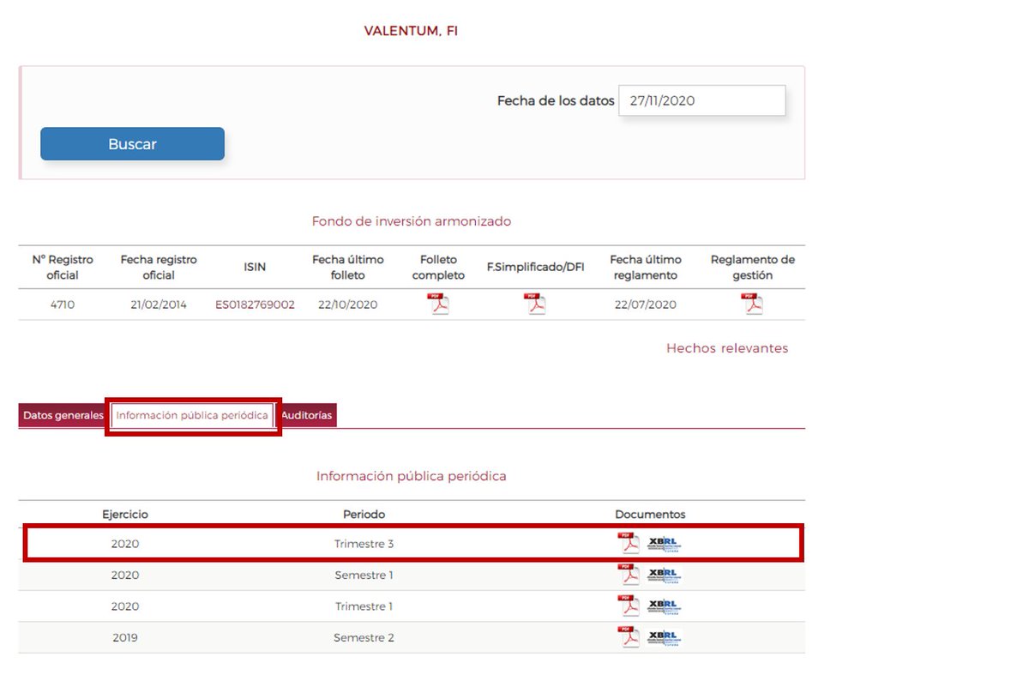1029x681 pixels.
Task: Click the Fecha de los datos label
Action: pos(556,100)
